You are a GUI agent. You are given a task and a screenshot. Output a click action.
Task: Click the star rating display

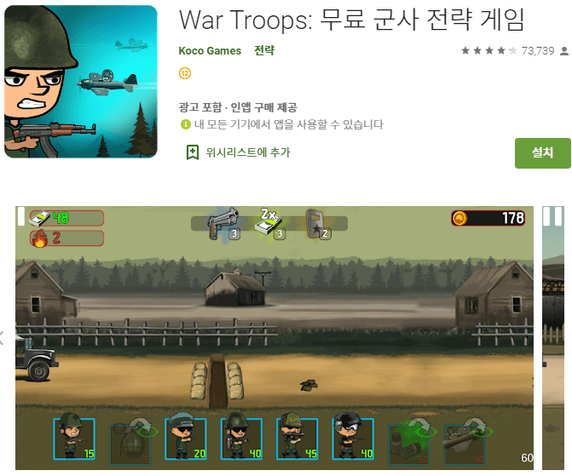(x=488, y=50)
